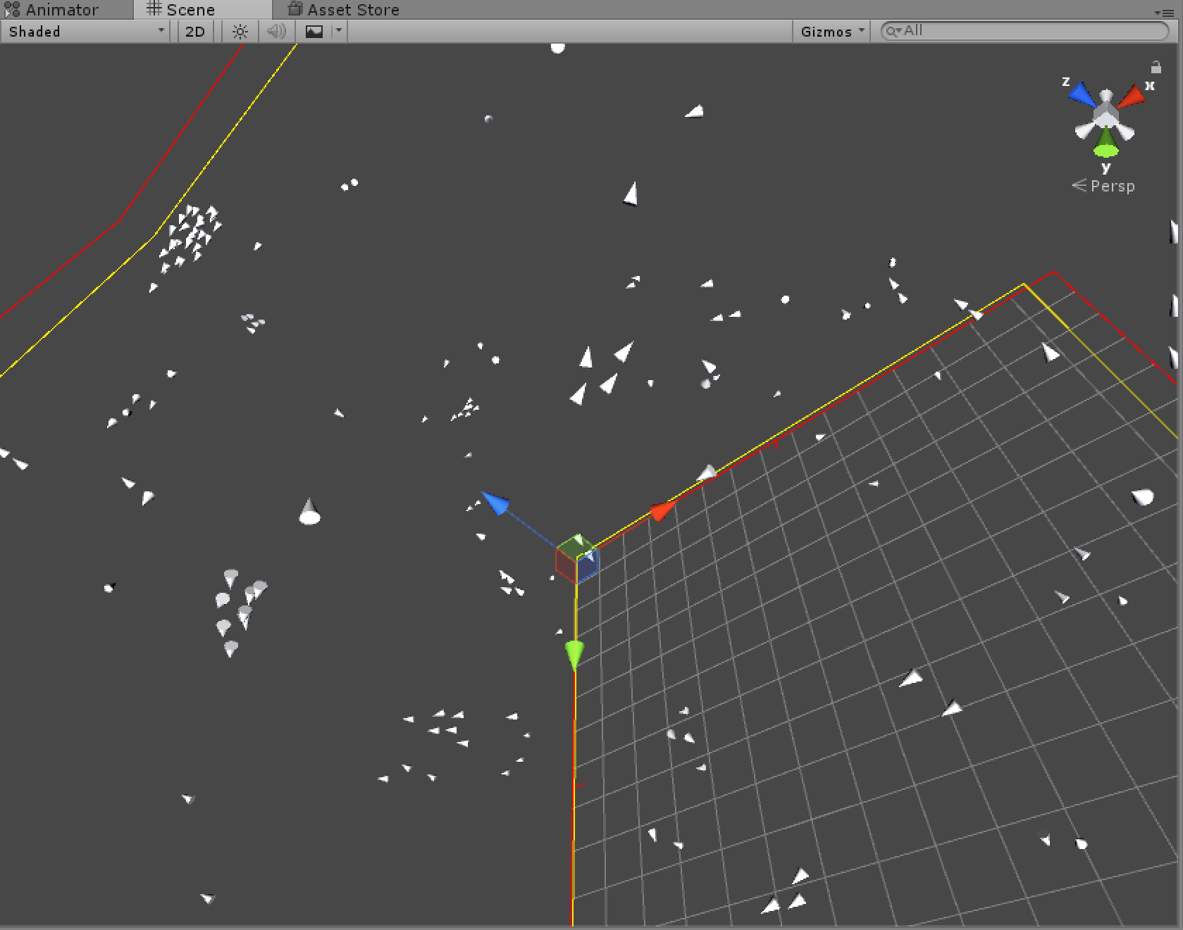Toggle the scene gizmo rotation lock

[1156, 67]
